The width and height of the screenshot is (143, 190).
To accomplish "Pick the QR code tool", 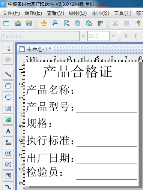I will (8, 176).
